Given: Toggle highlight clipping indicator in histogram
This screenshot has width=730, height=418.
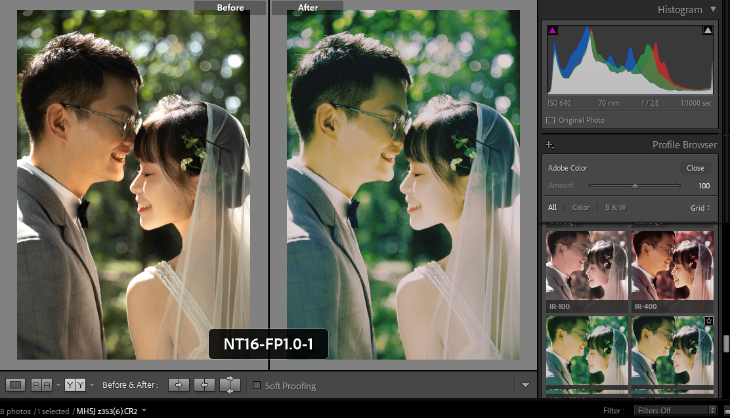Looking at the screenshot, I should [x=708, y=30].
